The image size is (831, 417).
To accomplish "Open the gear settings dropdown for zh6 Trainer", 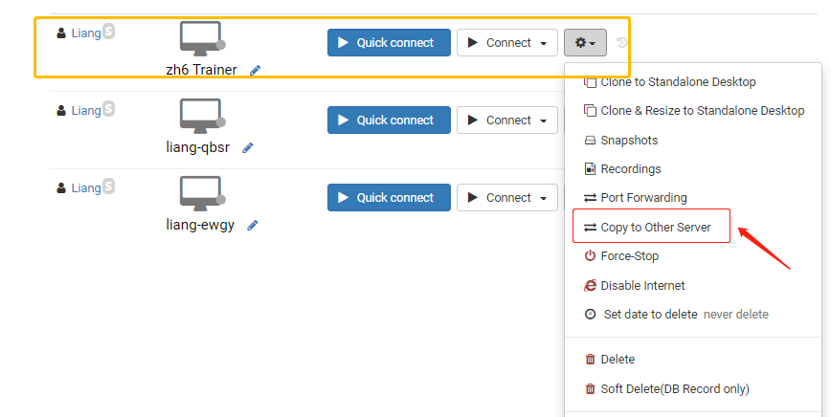I will point(585,42).
